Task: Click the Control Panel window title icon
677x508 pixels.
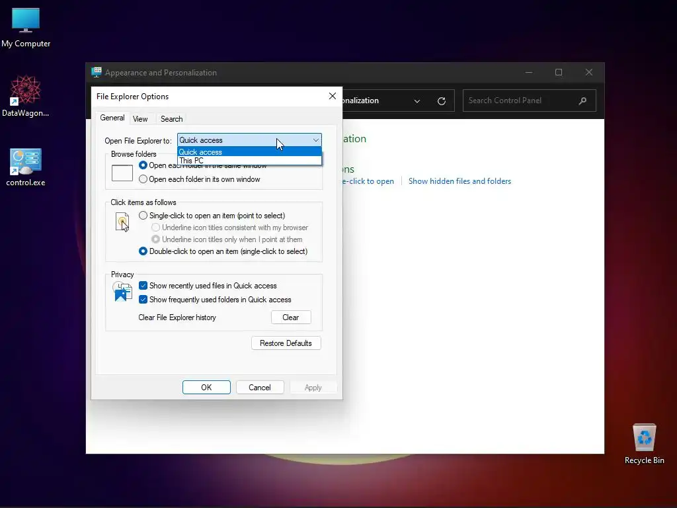Action: (97, 72)
